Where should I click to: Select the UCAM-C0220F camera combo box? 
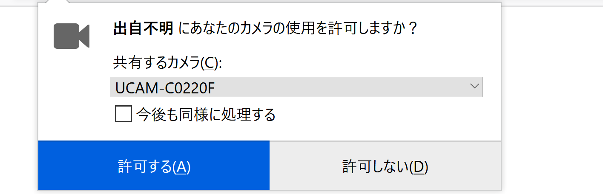point(296,87)
